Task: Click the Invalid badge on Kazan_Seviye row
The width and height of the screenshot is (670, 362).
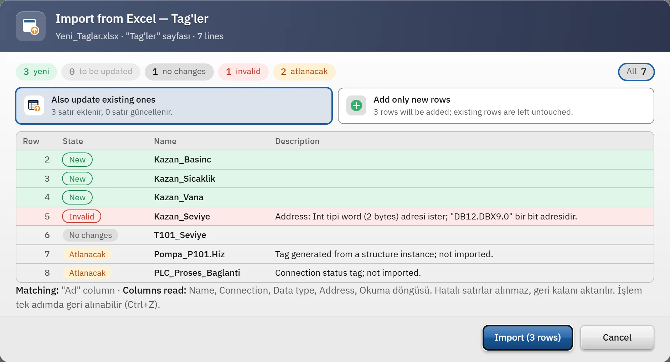Action: (x=82, y=216)
